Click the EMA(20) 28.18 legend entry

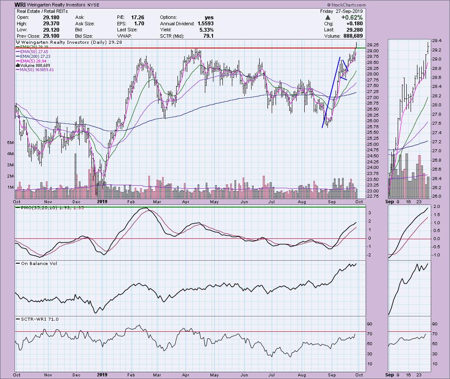click(32, 47)
